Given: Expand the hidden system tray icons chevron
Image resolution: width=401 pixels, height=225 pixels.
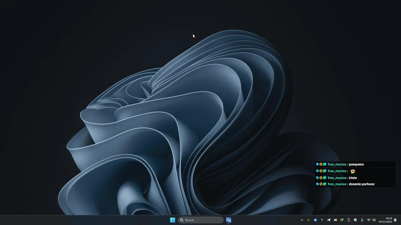Looking at the screenshot, I should point(302,220).
